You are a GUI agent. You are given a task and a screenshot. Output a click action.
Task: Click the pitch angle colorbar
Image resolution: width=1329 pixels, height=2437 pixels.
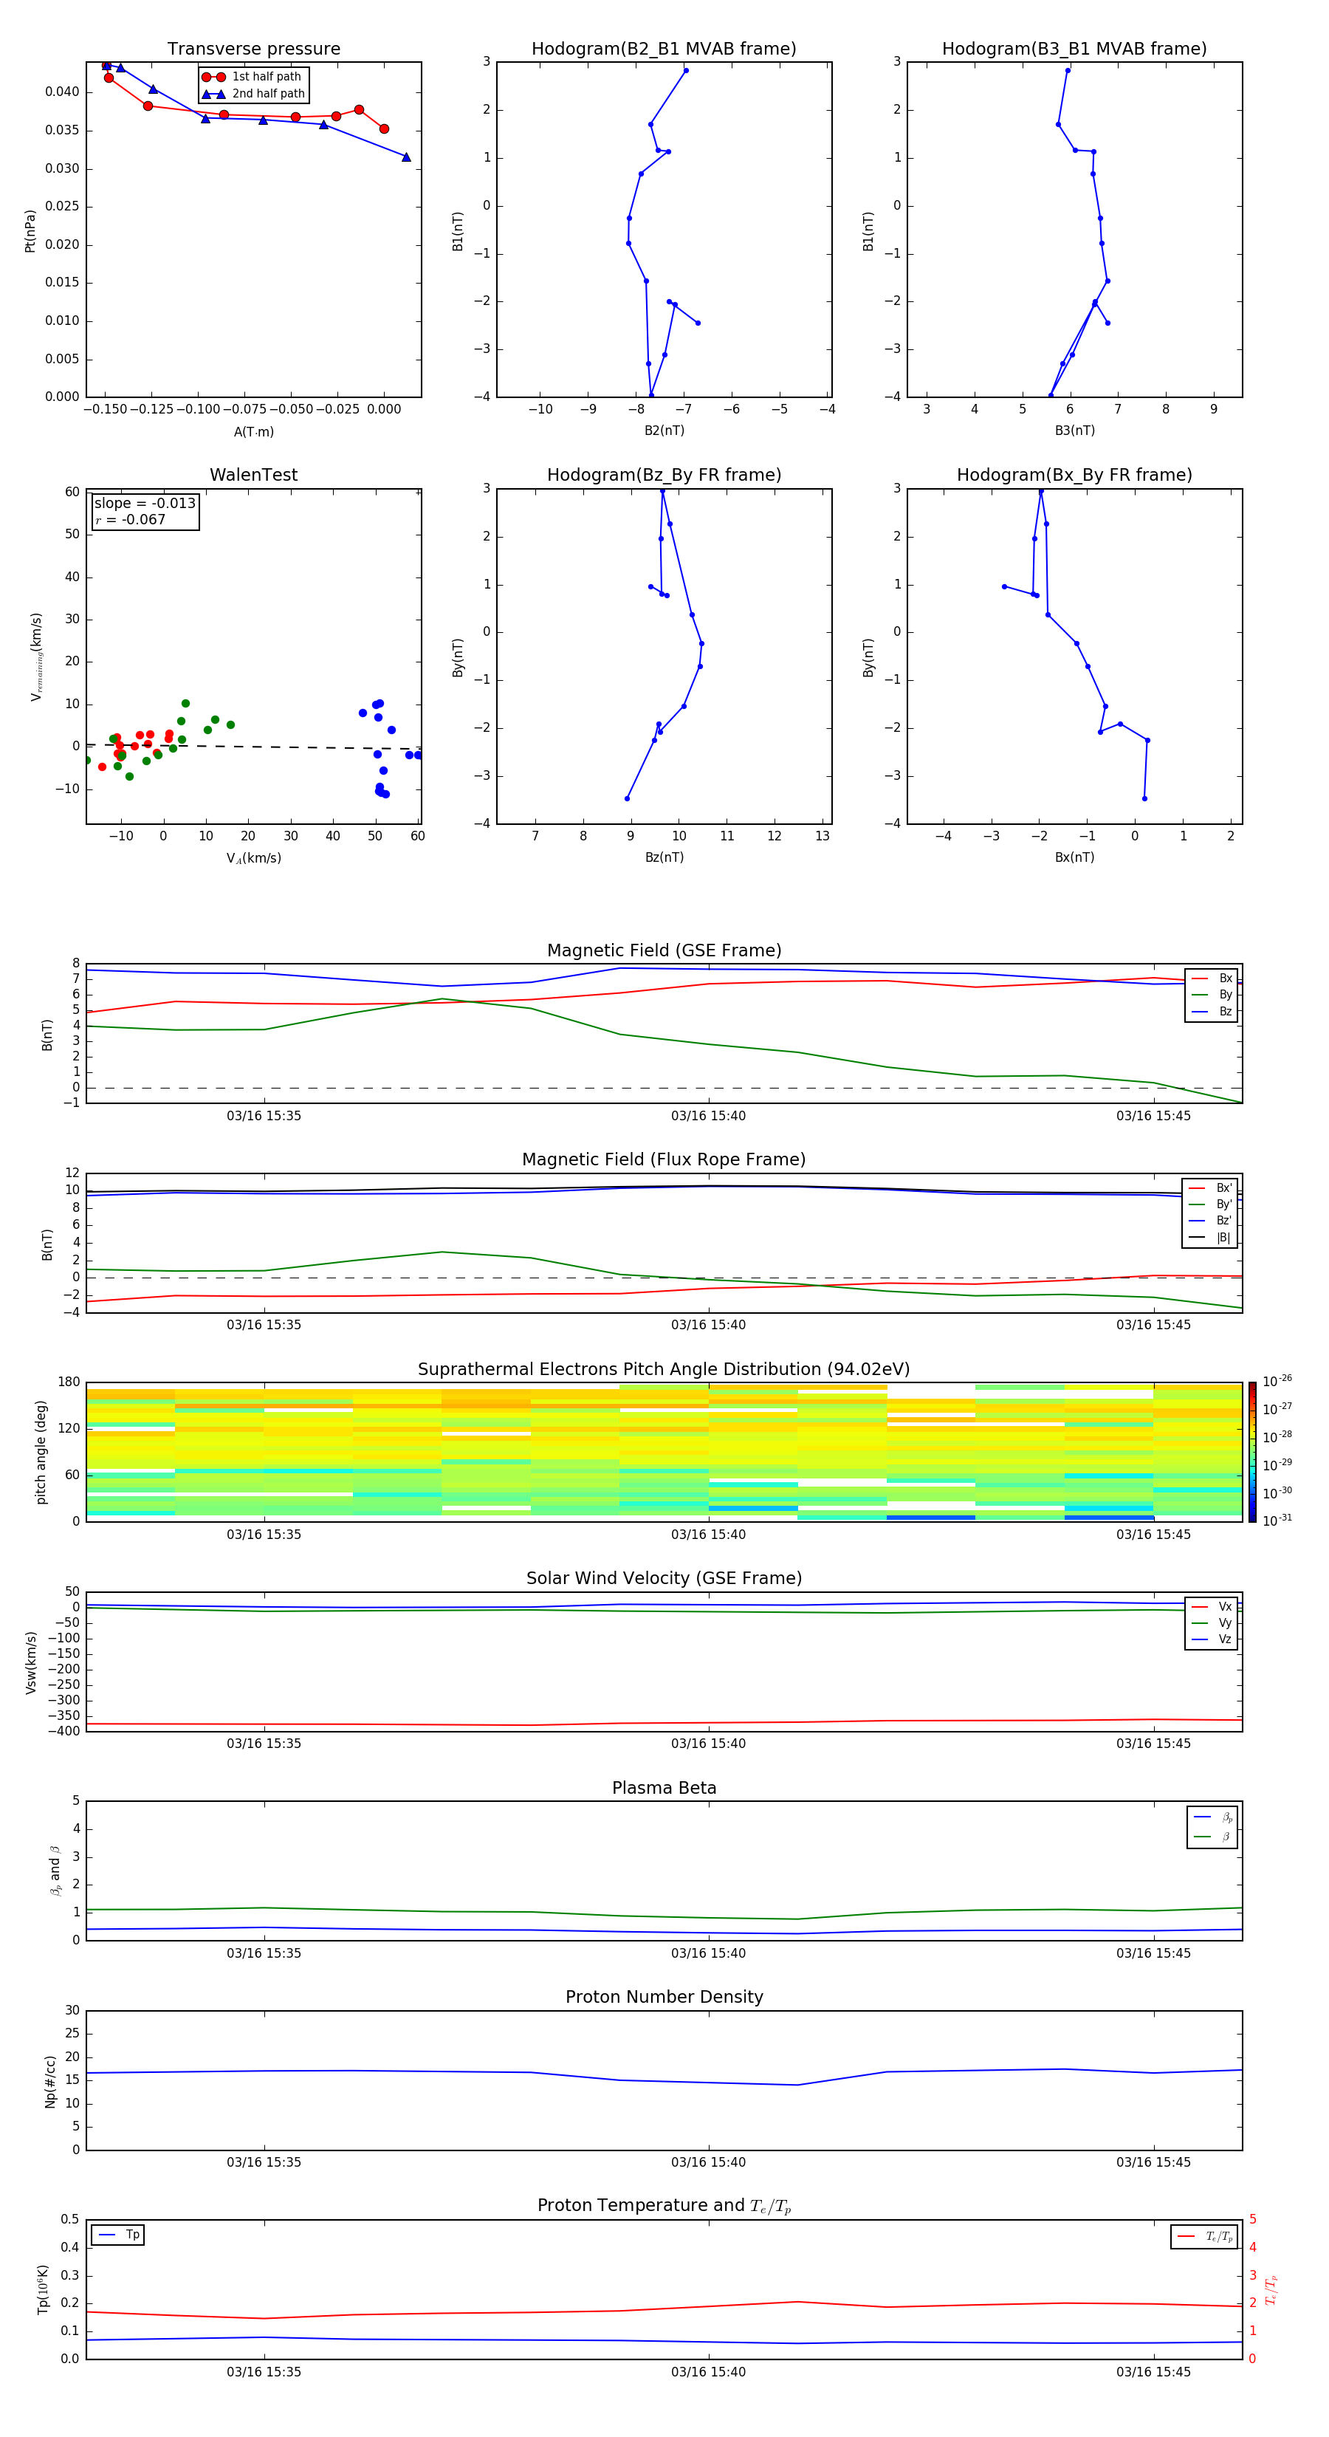(x=1252, y=1452)
